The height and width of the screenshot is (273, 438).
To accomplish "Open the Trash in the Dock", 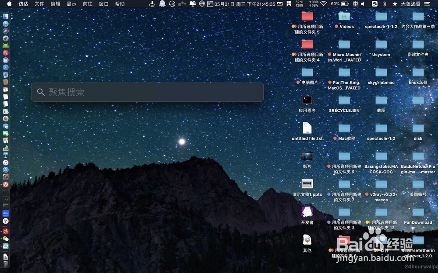I will click(6, 263).
